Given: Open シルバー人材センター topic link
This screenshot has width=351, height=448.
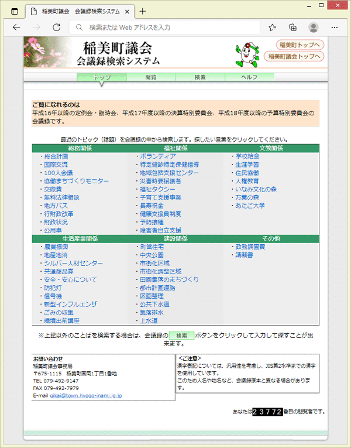Looking at the screenshot, I should pos(73,263).
